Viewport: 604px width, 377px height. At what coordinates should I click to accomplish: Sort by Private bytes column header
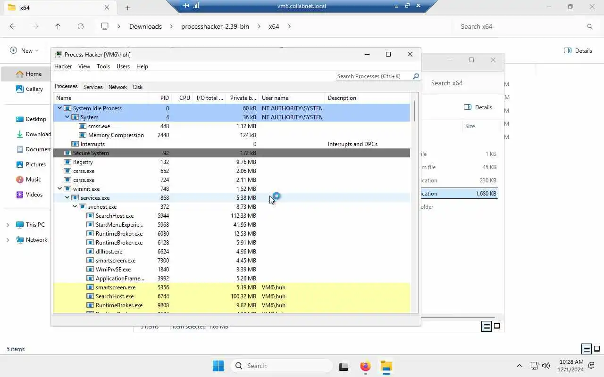pyautogui.click(x=243, y=98)
